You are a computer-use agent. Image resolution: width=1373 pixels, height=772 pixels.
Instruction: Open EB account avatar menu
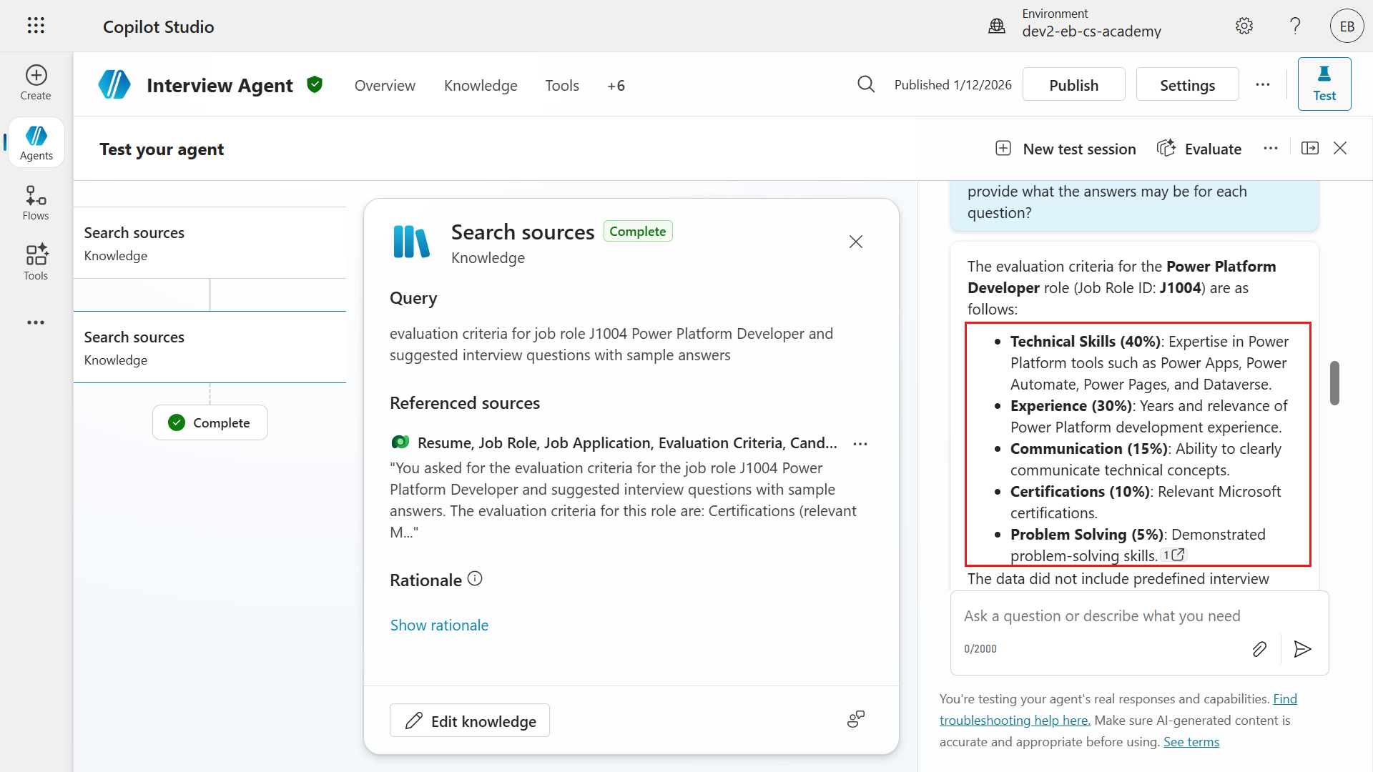click(1347, 26)
